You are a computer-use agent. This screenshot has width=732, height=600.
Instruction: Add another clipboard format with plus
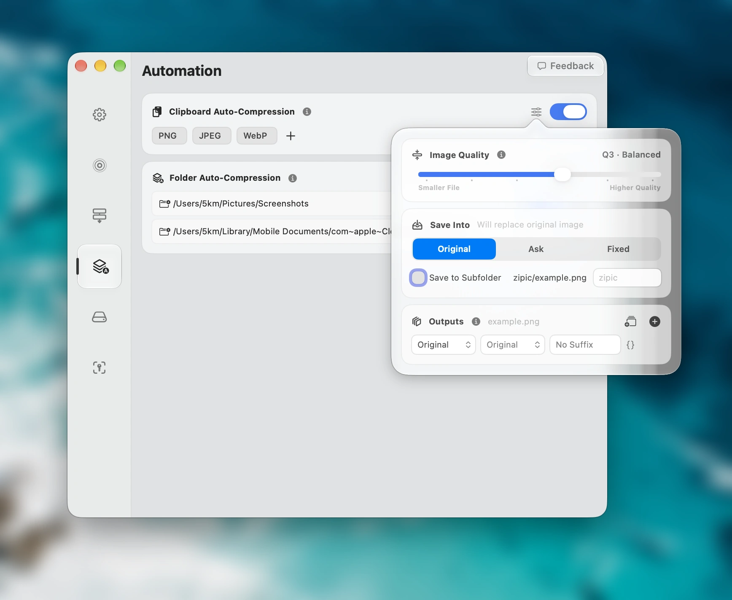(291, 136)
